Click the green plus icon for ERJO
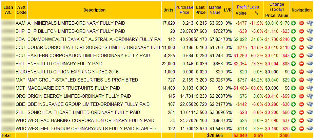Viewport: 314px width, 139px height. point(293,72)
